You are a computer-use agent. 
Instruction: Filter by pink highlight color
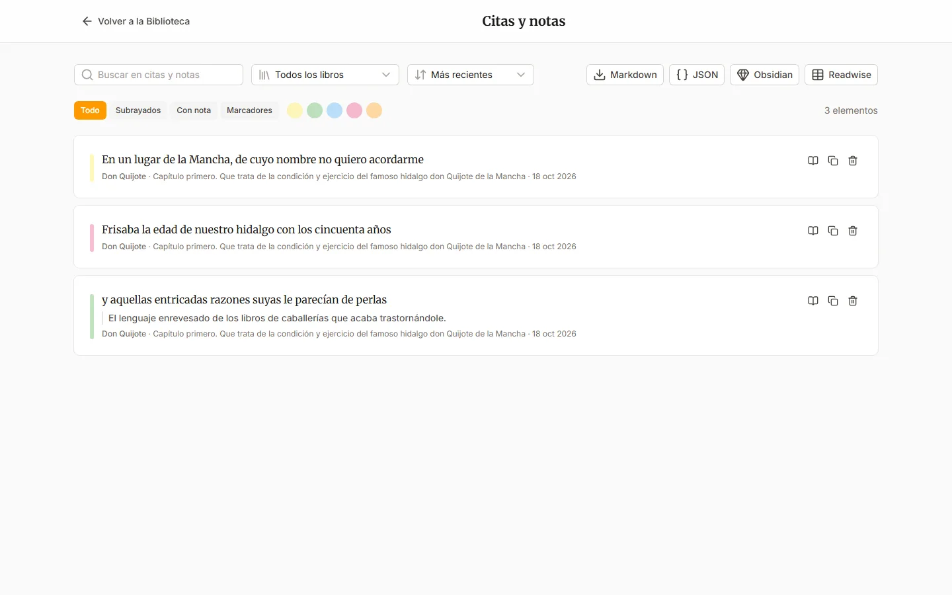(x=354, y=110)
